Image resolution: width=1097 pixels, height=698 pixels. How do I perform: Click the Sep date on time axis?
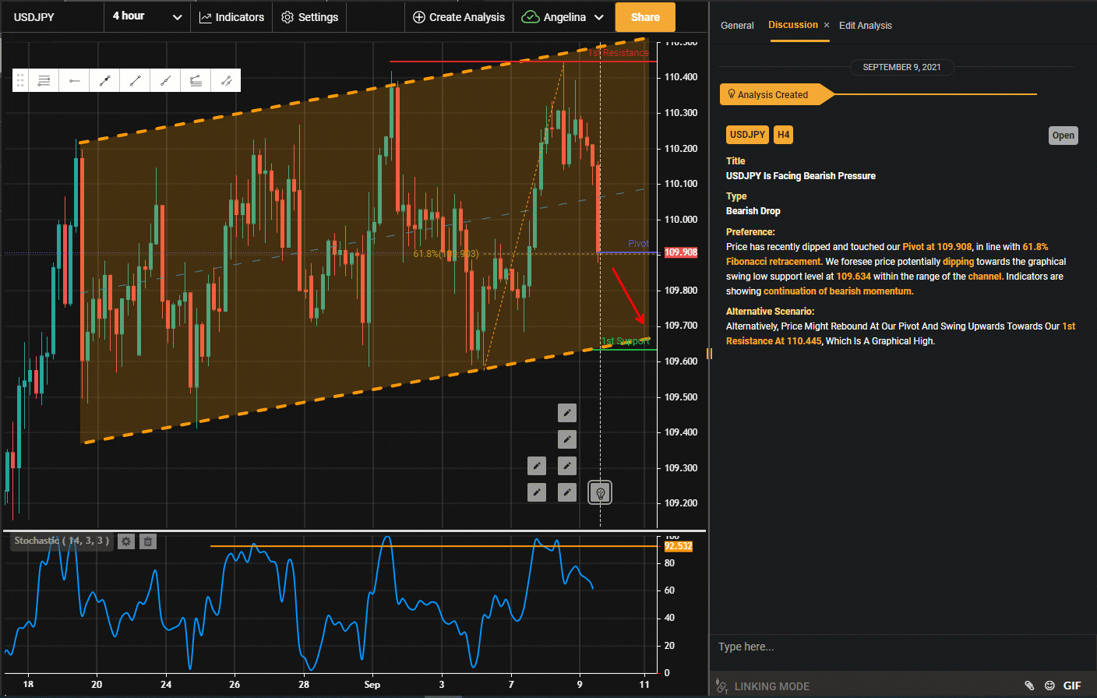coord(372,685)
